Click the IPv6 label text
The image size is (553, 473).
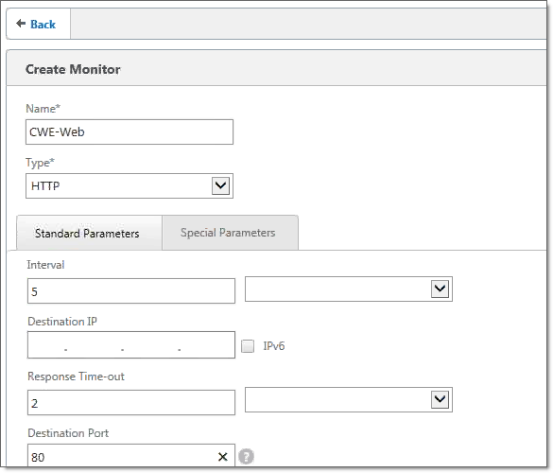[x=274, y=346]
